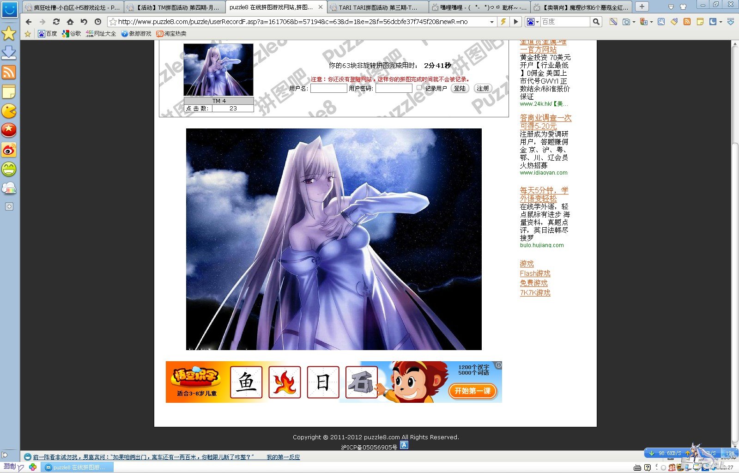Undo last closed tab

tap(84, 22)
